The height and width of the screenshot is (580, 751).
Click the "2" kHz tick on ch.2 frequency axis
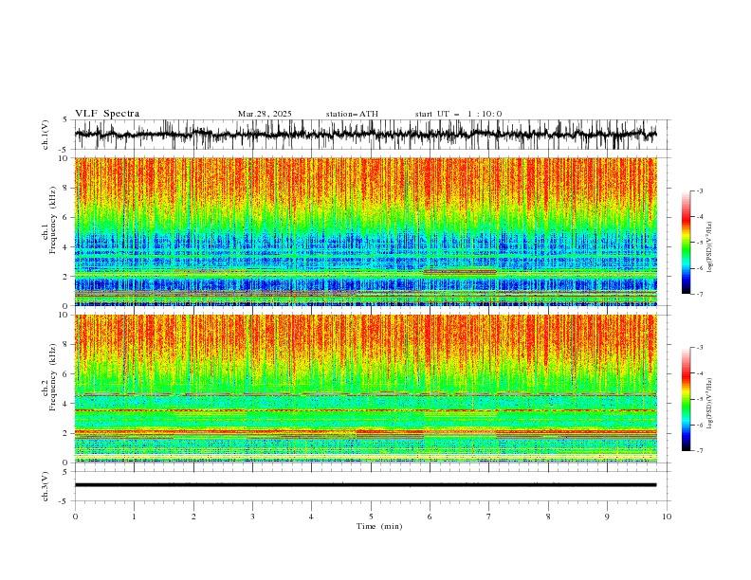pos(66,433)
